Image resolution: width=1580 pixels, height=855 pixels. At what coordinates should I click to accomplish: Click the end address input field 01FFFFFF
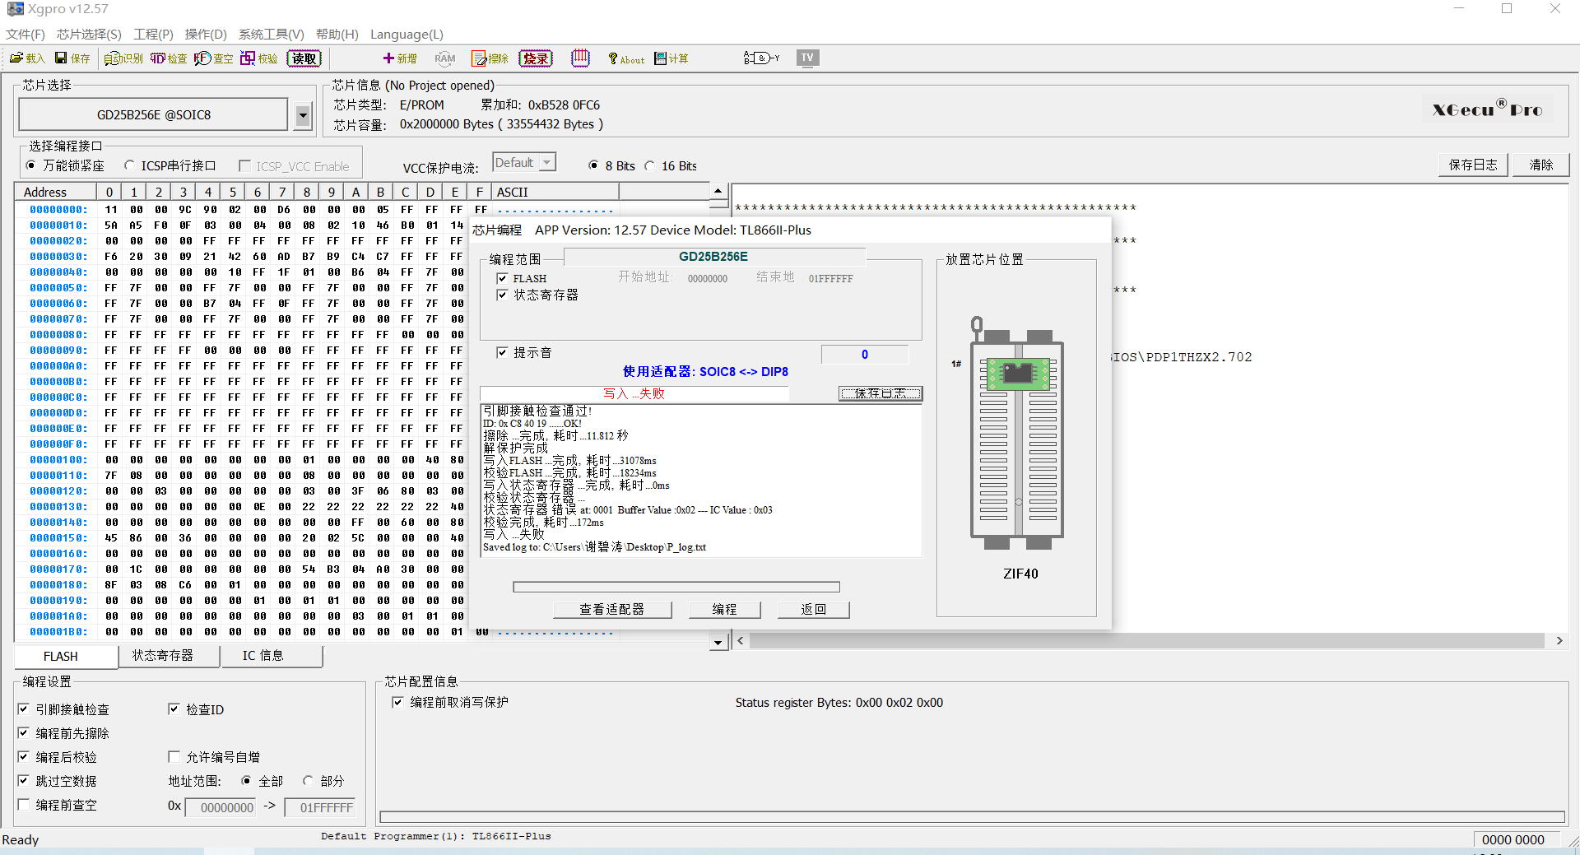click(320, 807)
